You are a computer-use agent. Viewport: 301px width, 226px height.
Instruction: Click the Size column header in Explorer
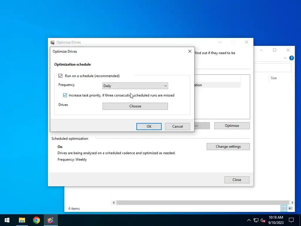pos(273,78)
